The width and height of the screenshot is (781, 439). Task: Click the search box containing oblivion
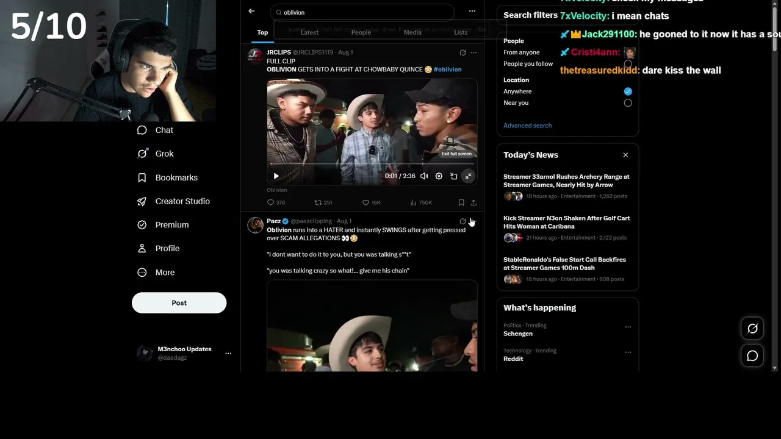[363, 12]
